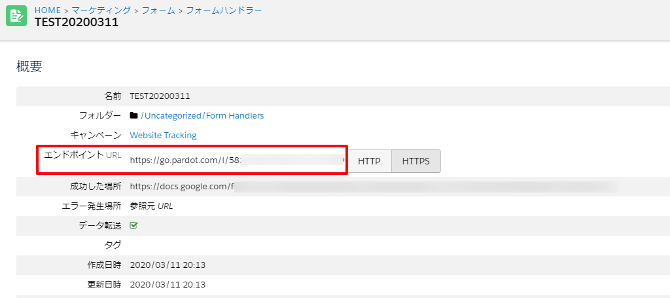Click the 作成日時 date value
This screenshot has width=670, height=298.
click(167, 265)
